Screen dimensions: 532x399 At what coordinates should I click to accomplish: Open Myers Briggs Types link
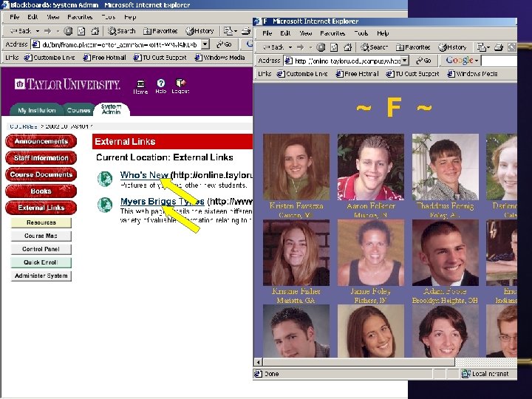click(162, 202)
